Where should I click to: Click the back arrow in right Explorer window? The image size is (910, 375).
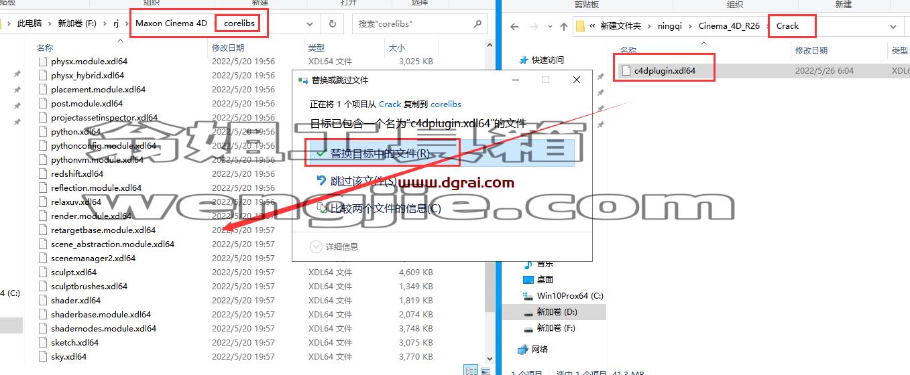(514, 27)
